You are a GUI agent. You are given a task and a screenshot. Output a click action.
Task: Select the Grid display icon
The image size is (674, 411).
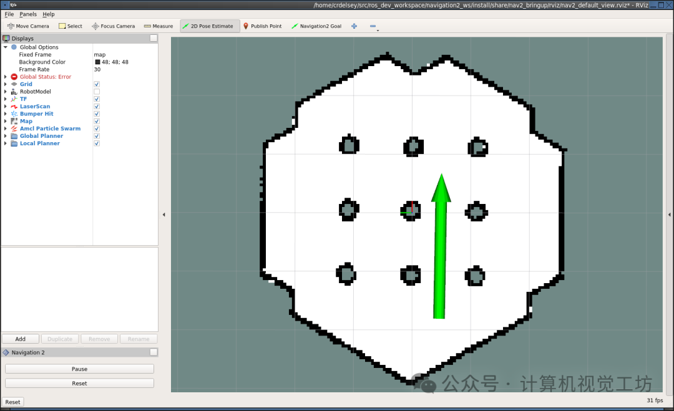coord(14,84)
